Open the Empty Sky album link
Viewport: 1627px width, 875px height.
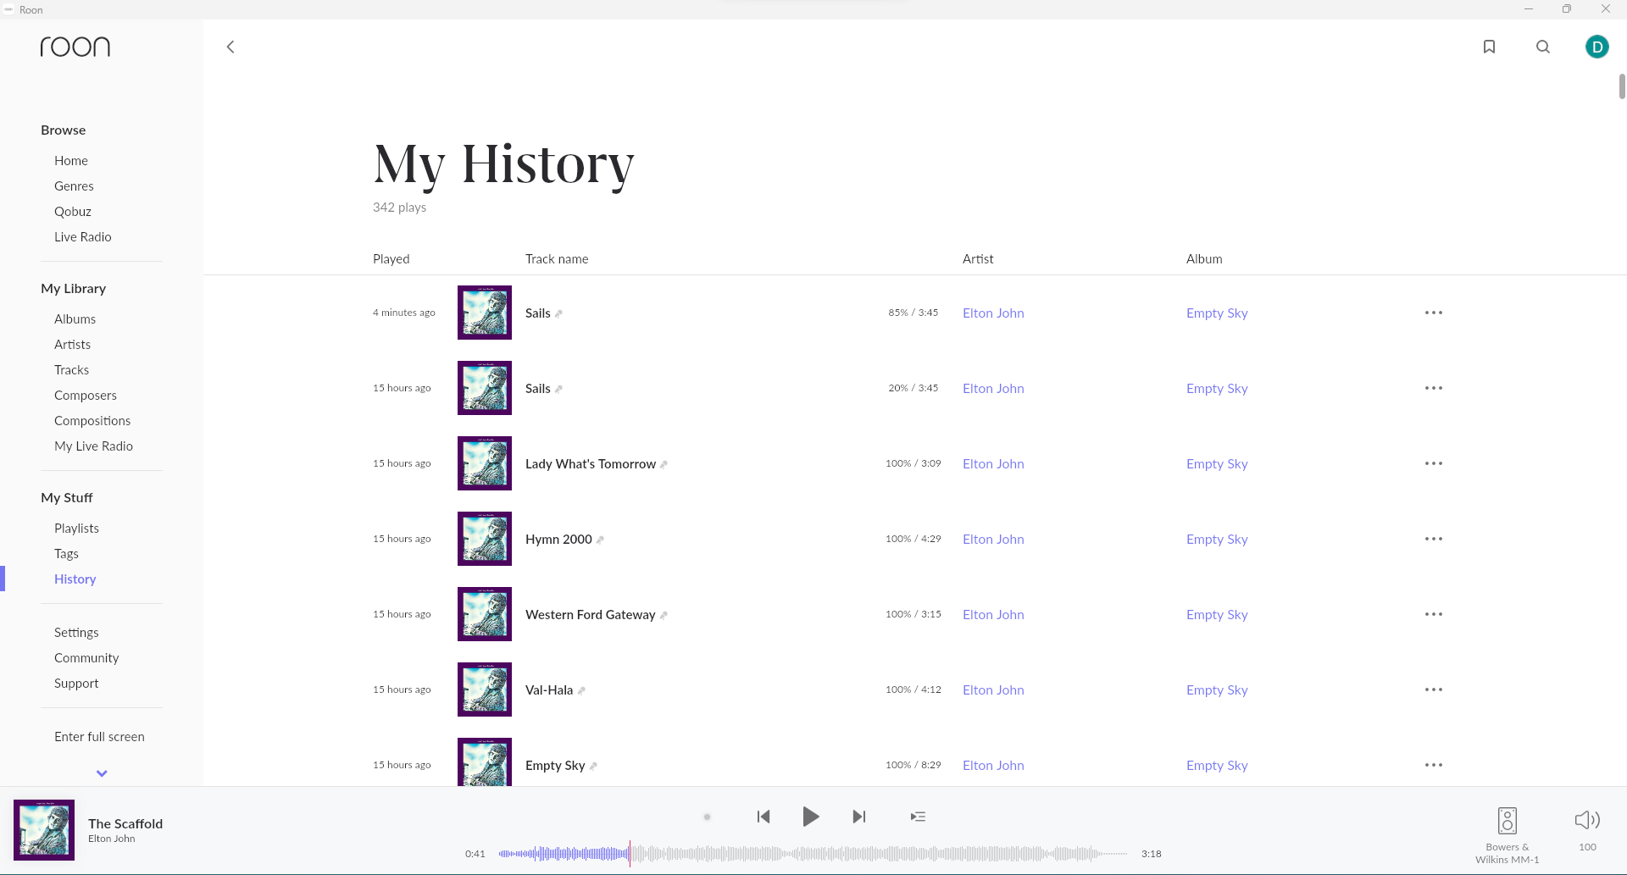pyautogui.click(x=1217, y=313)
